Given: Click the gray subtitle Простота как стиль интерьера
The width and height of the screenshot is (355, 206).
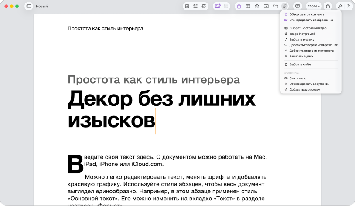Looking at the screenshot, I should click(154, 80).
